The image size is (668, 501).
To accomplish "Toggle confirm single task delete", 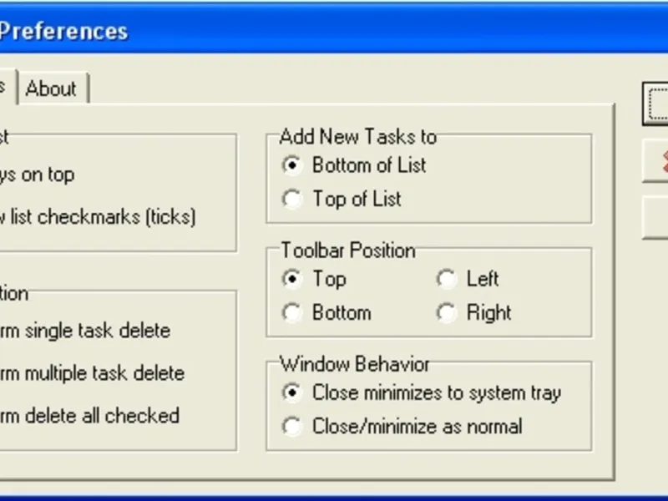I will pos(83,331).
